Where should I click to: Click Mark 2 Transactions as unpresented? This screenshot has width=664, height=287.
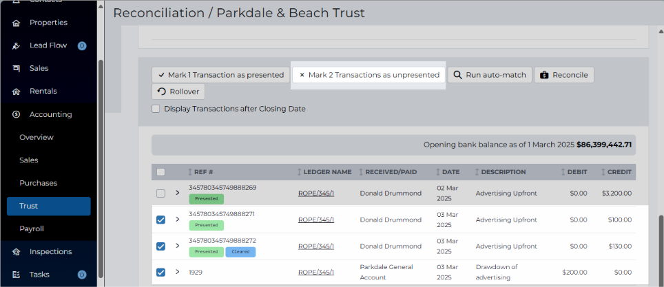click(x=369, y=75)
